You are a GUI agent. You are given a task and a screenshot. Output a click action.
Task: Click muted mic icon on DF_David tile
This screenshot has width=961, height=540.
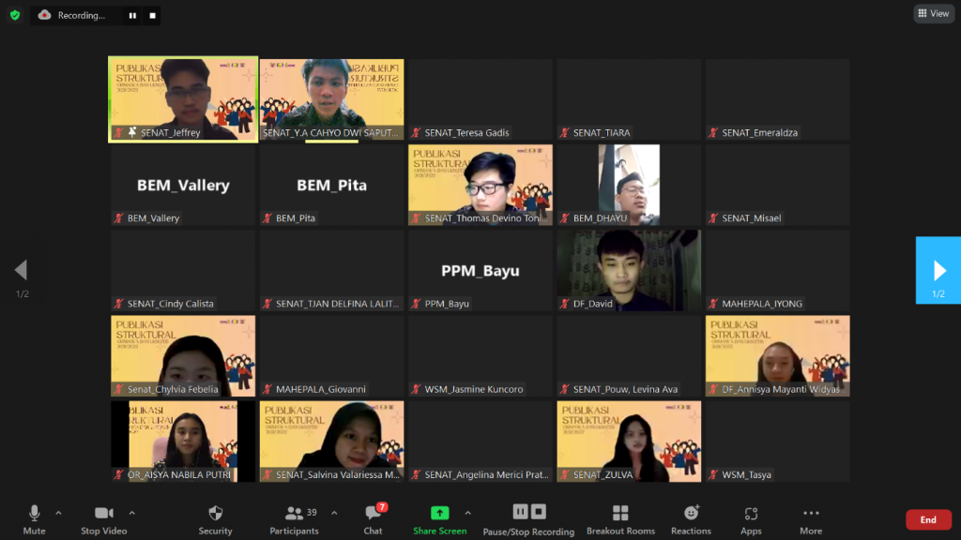[565, 304]
